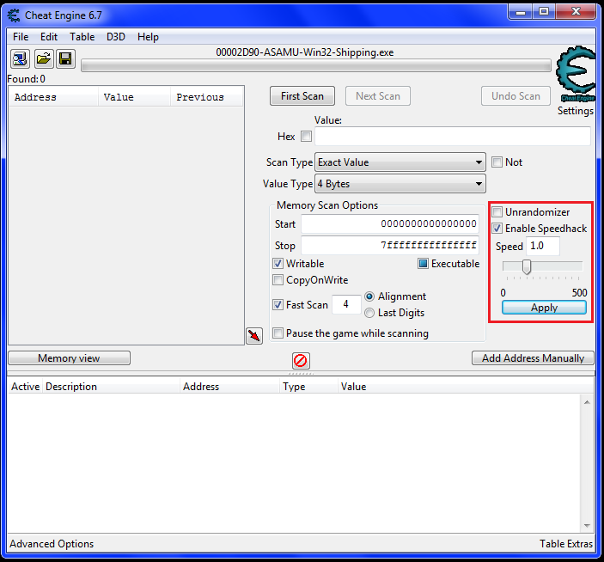Image resolution: width=604 pixels, height=562 pixels.
Task: Open the Edit menu
Action: [x=49, y=37]
